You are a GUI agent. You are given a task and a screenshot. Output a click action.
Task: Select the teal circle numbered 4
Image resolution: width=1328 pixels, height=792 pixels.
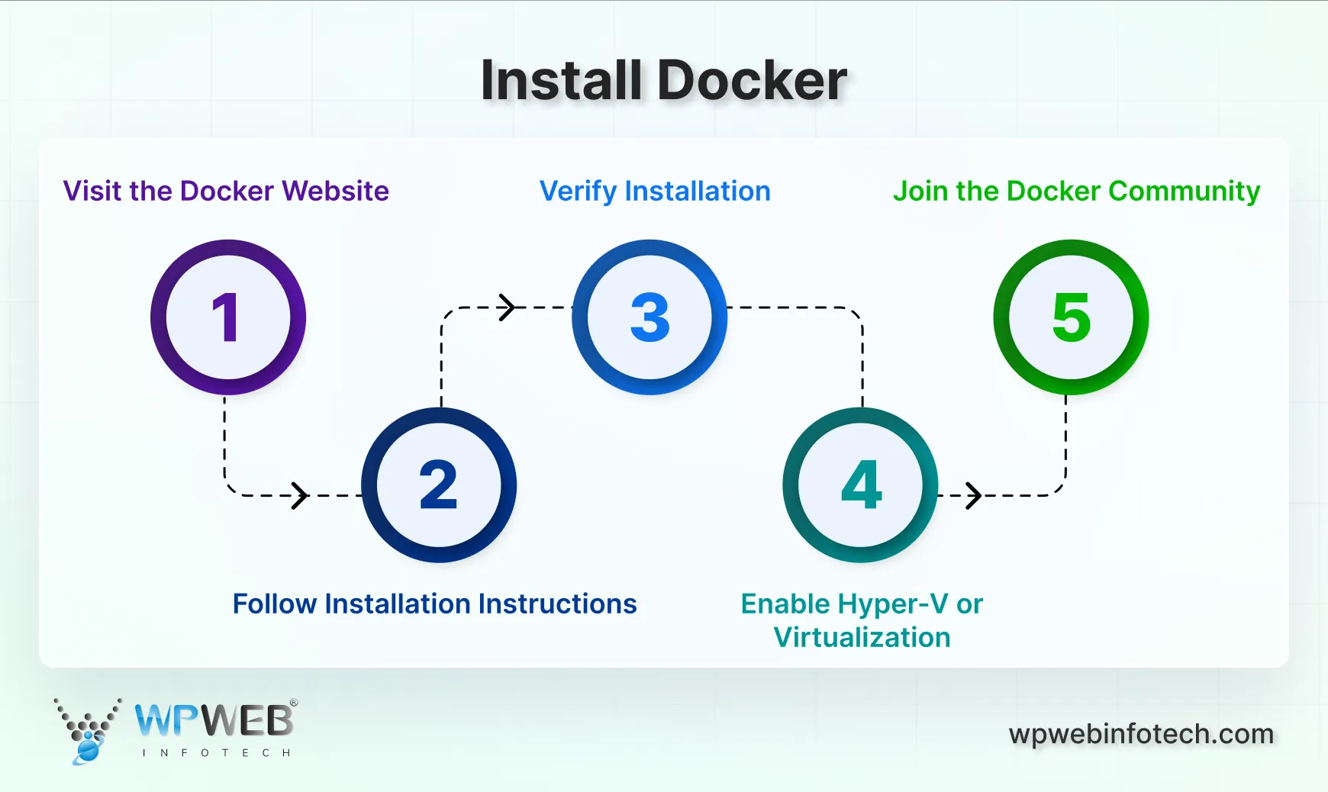(860, 485)
